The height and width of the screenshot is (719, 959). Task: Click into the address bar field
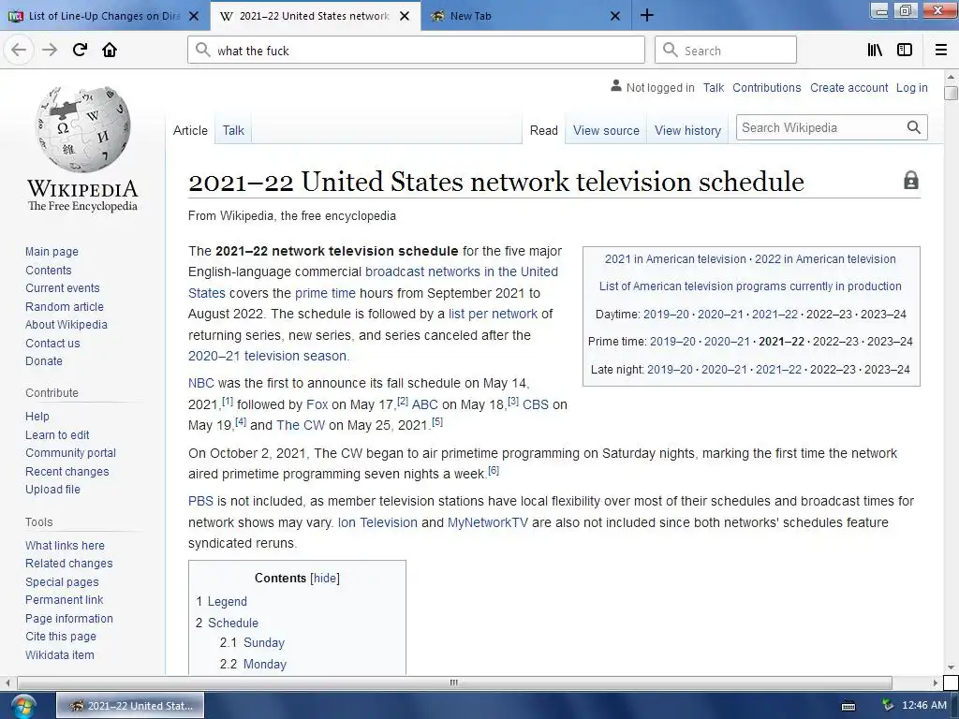click(x=416, y=51)
